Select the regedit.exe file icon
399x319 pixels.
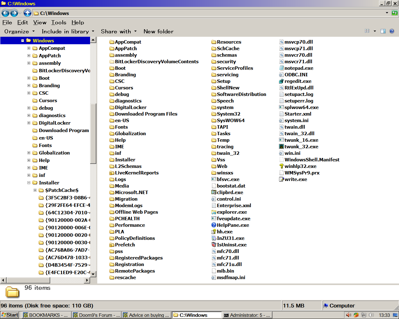tap(281, 81)
